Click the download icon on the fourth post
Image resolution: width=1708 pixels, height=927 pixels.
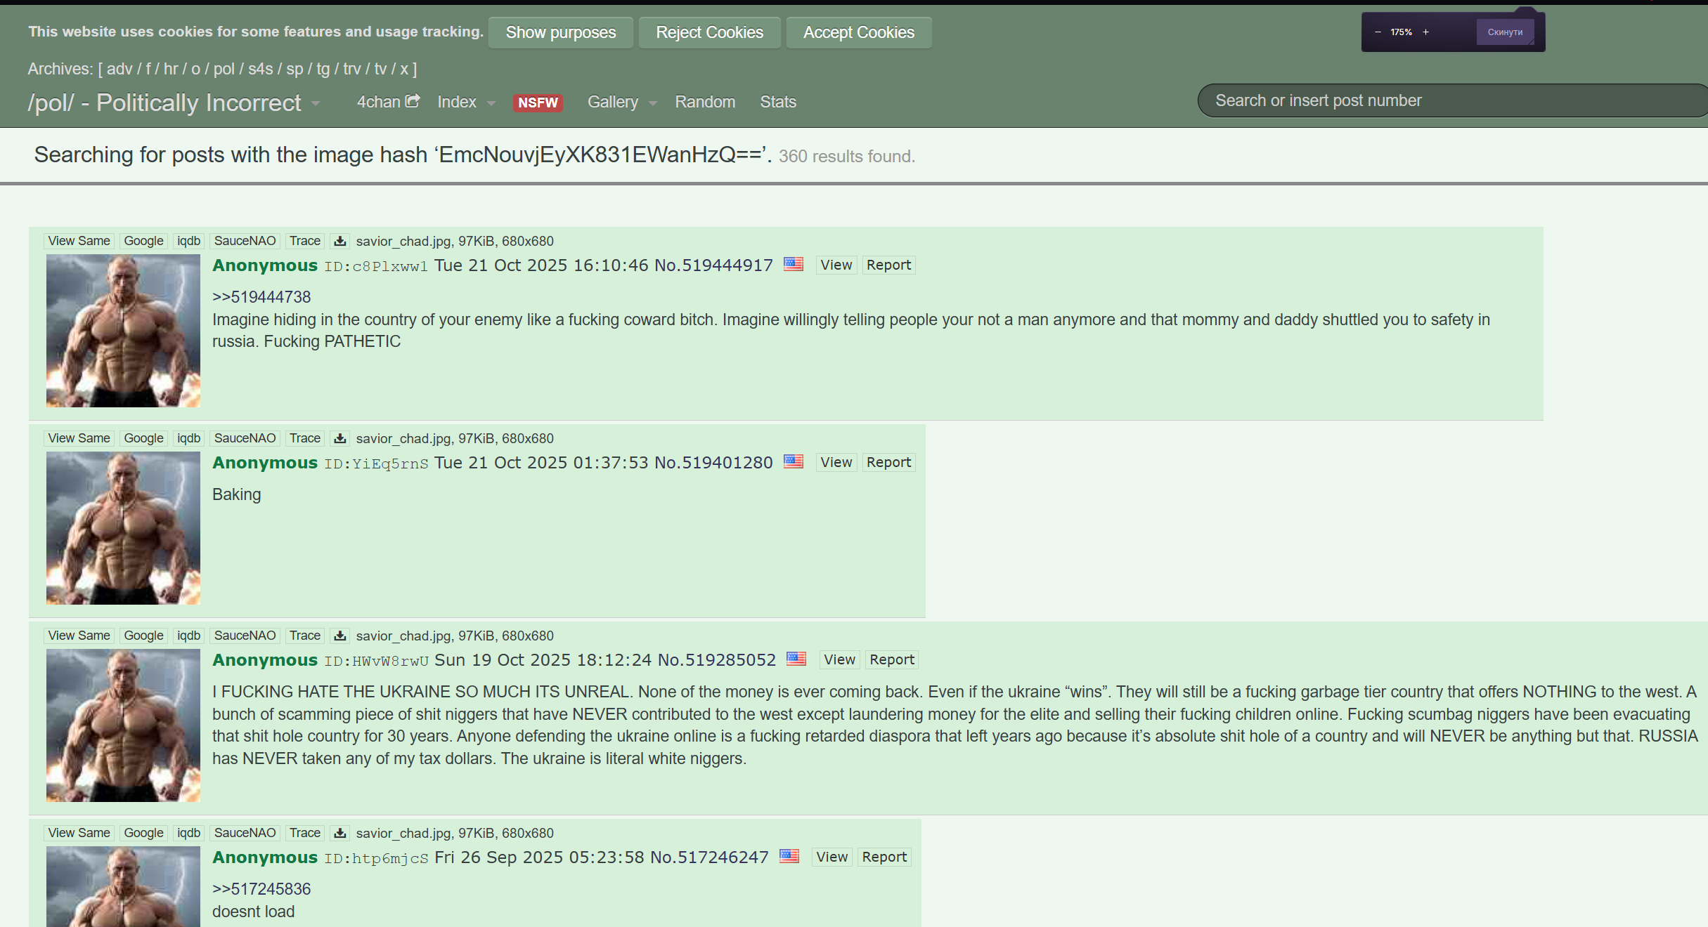340,833
